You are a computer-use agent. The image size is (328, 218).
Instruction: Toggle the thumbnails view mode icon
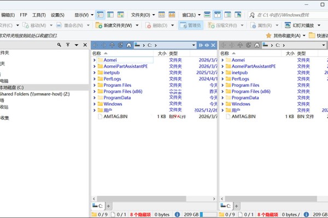point(120,15)
